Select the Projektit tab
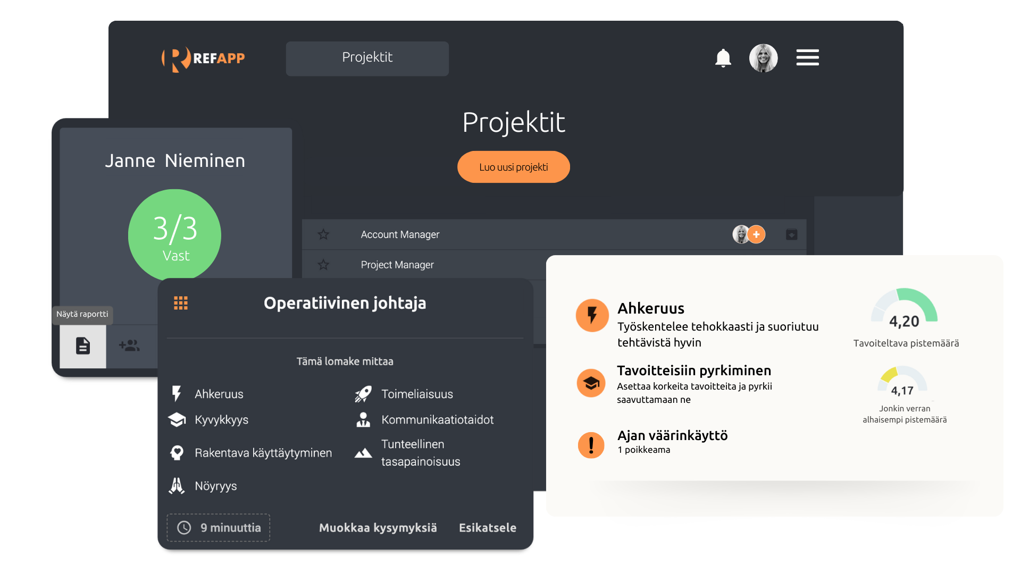Image resolution: width=1021 pixels, height=574 pixels. point(367,58)
